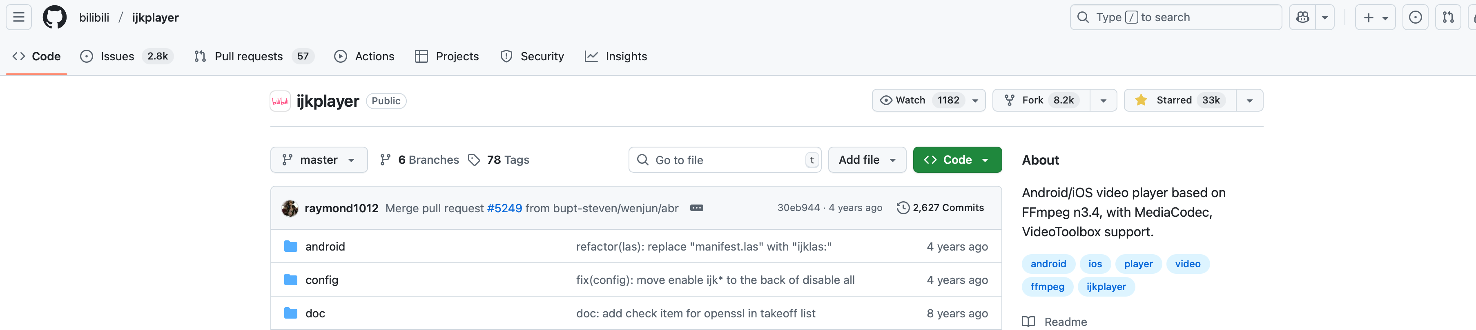
Task: Click the pull requests count 57
Action: point(303,56)
